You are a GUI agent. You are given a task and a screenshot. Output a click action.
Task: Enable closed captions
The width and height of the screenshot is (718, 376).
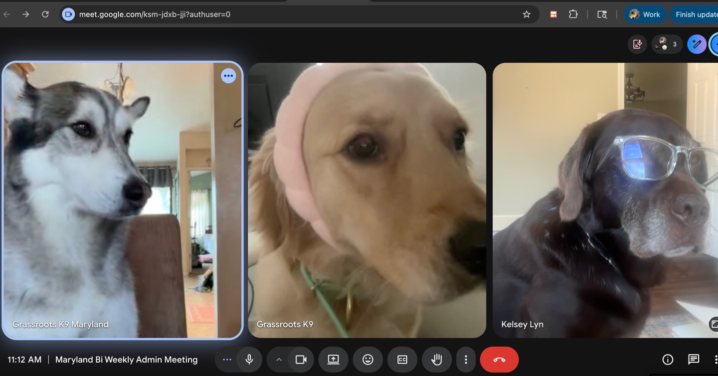point(402,359)
